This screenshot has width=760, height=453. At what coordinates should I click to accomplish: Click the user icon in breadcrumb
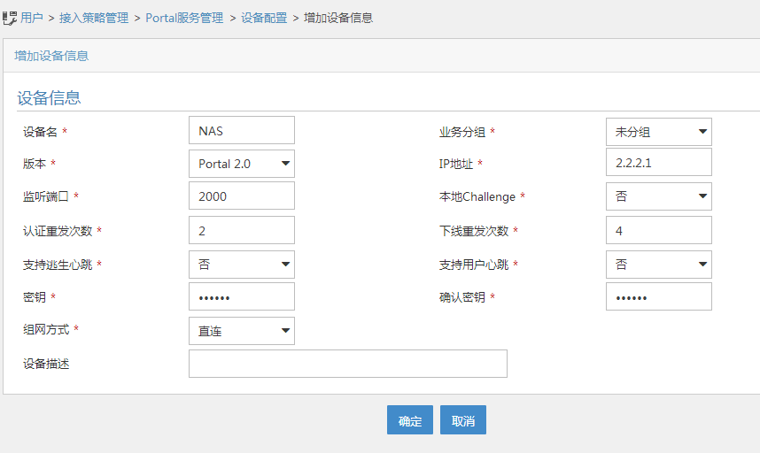click(10, 18)
